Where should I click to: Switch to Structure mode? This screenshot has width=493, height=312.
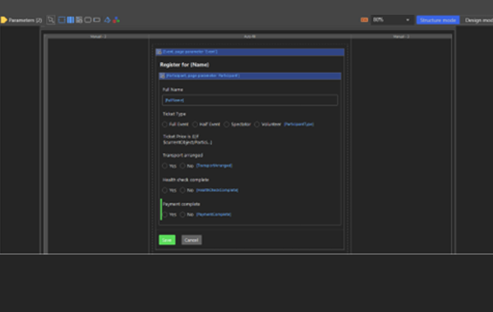point(438,20)
